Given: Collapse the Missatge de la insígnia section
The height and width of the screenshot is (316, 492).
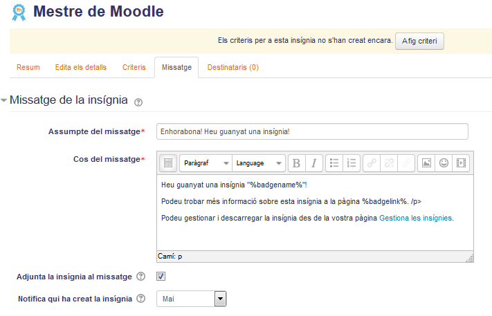Looking at the screenshot, I should click(x=3, y=100).
